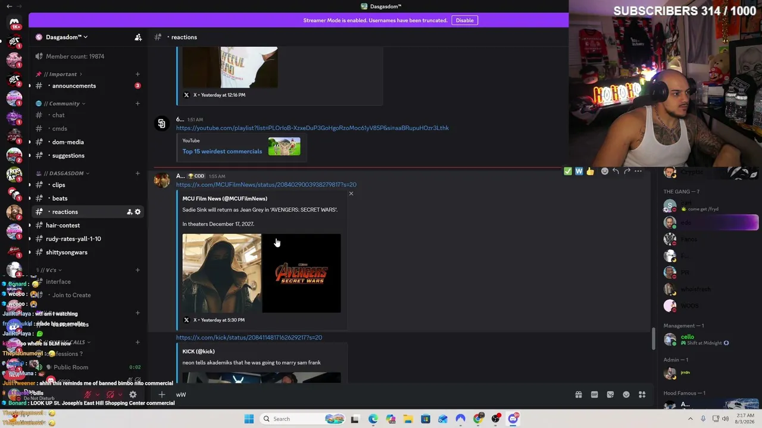
Task: Open the announcements channel
Action: 74,86
